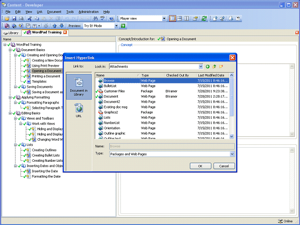Click the green Back arrow in dialog
300x225 pixels.
click(x=208, y=67)
